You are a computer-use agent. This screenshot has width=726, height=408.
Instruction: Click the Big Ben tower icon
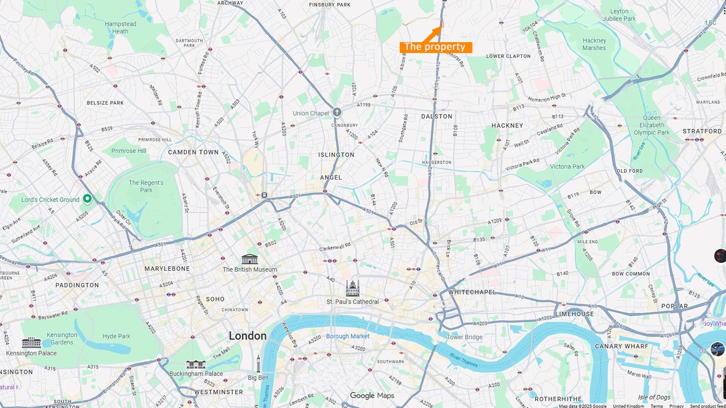[258, 364]
